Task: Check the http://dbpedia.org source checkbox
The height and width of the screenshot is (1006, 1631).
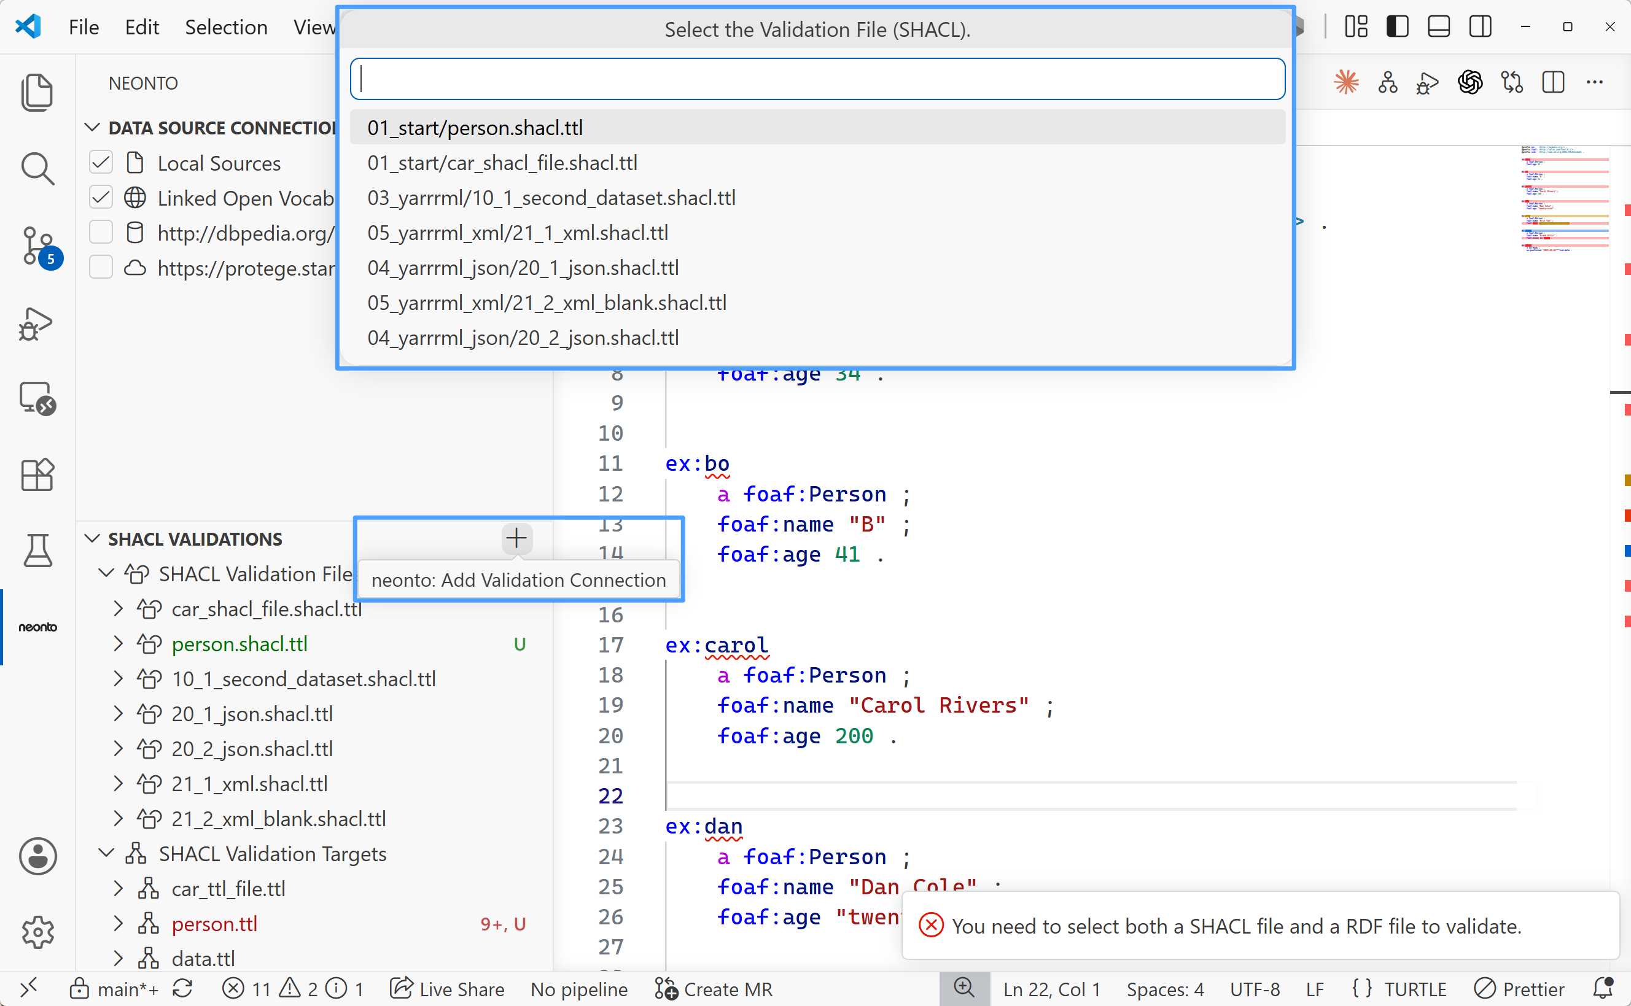Action: (101, 232)
